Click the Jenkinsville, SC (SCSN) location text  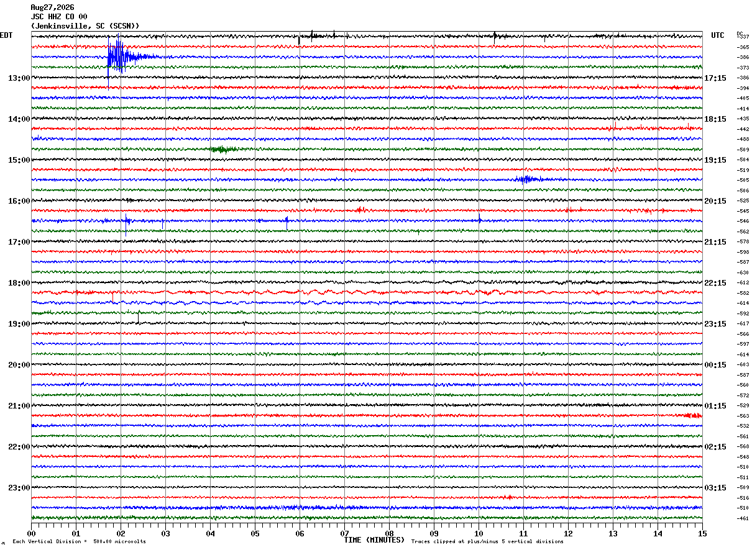[85, 26]
